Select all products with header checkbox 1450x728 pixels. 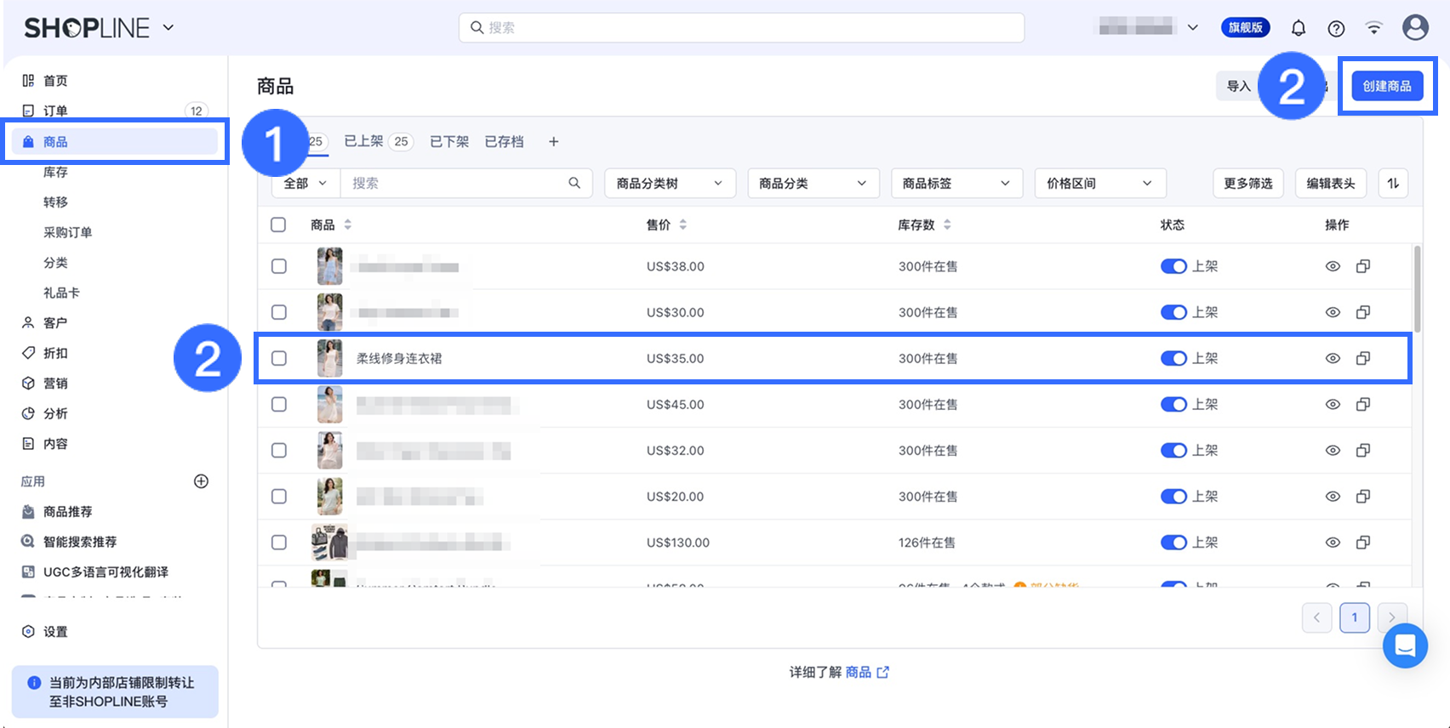pyautogui.click(x=278, y=225)
